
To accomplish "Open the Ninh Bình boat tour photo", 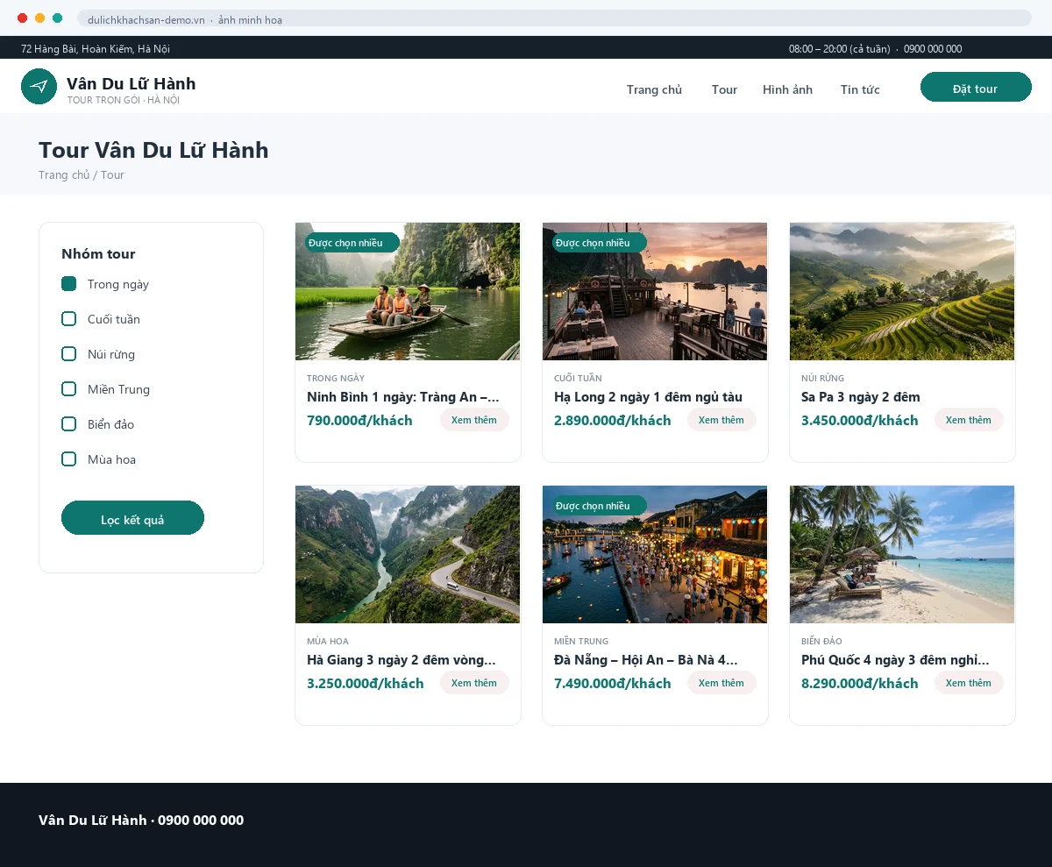I will coord(408,291).
